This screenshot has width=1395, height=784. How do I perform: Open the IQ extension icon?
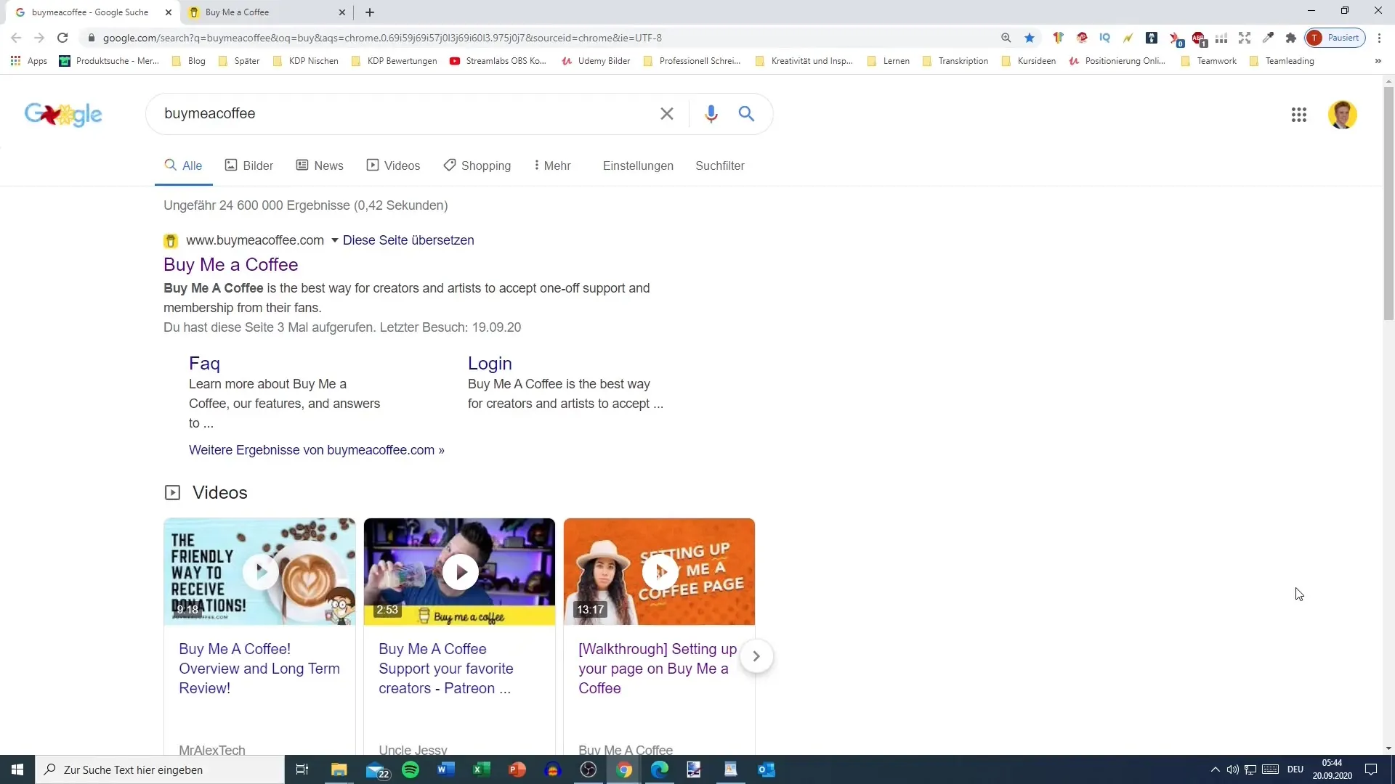tap(1105, 38)
